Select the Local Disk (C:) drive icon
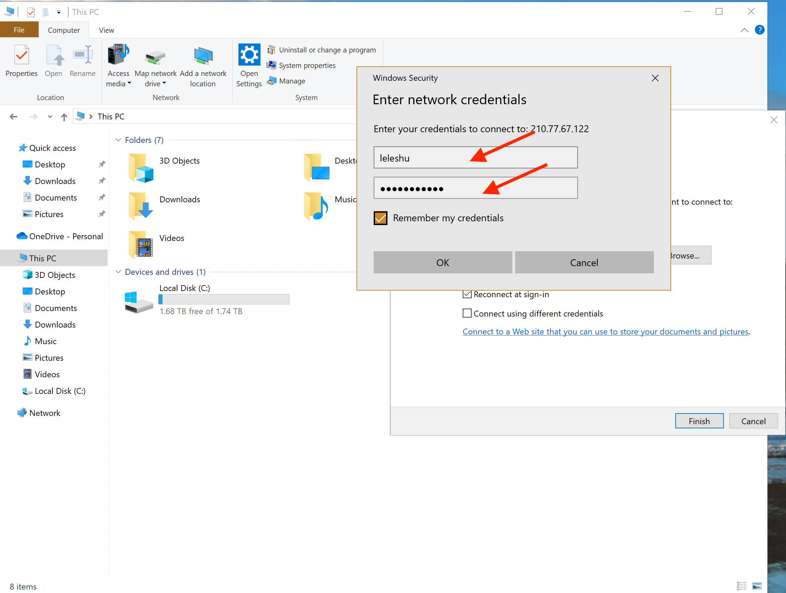 coord(139,302)
